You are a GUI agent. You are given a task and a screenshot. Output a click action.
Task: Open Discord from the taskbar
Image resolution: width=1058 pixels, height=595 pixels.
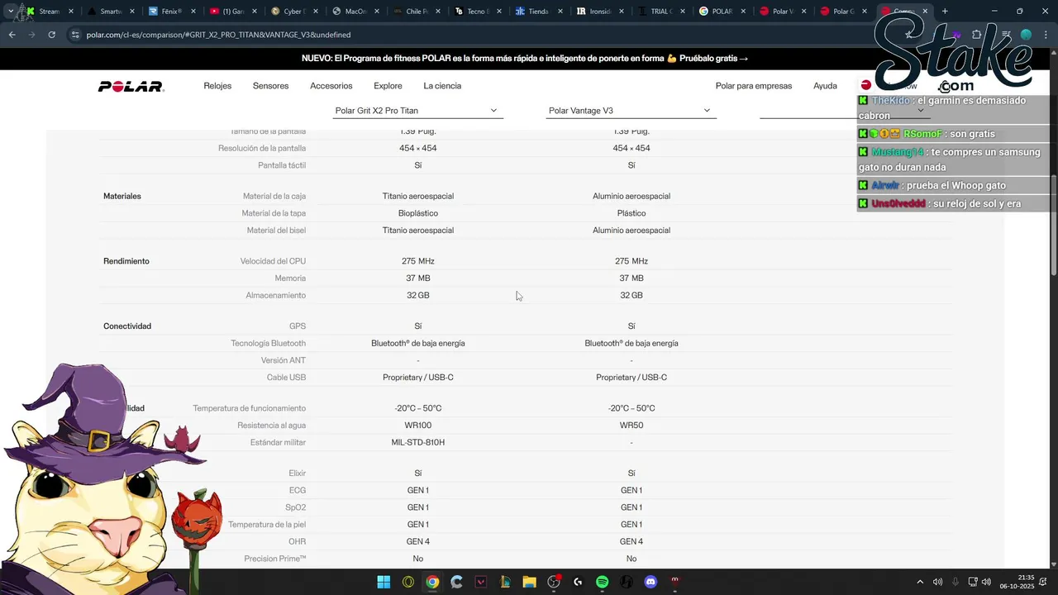pos(651,582)
